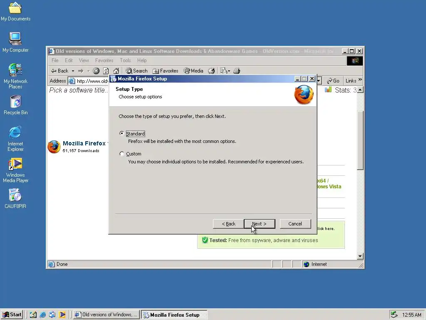Screen dimensions: 426x320
Task: Click the Firefox Setup title bar icon
Action: coord(113,79)
